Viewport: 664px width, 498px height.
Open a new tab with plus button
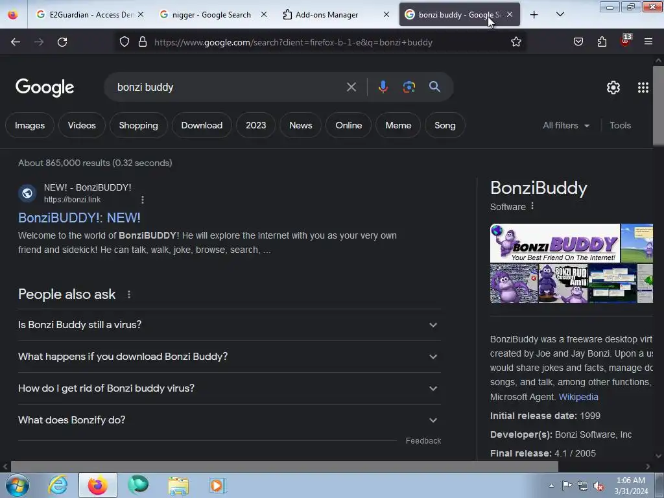pyautogui.click(x=534, y=15)
